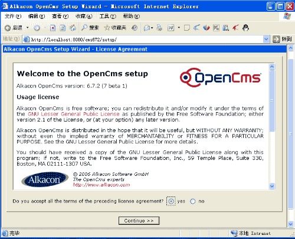Click the Discuss notepad toolbar icon
Screen dimensions: 295x239
pyautogui.click(x=187, y=28)
